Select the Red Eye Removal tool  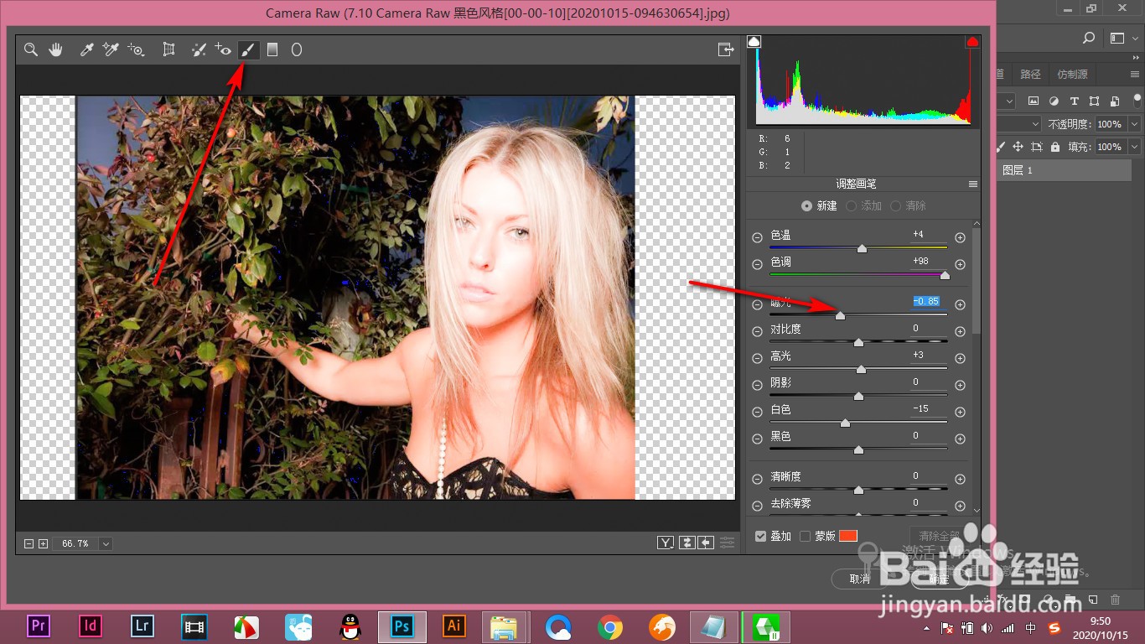223,50
